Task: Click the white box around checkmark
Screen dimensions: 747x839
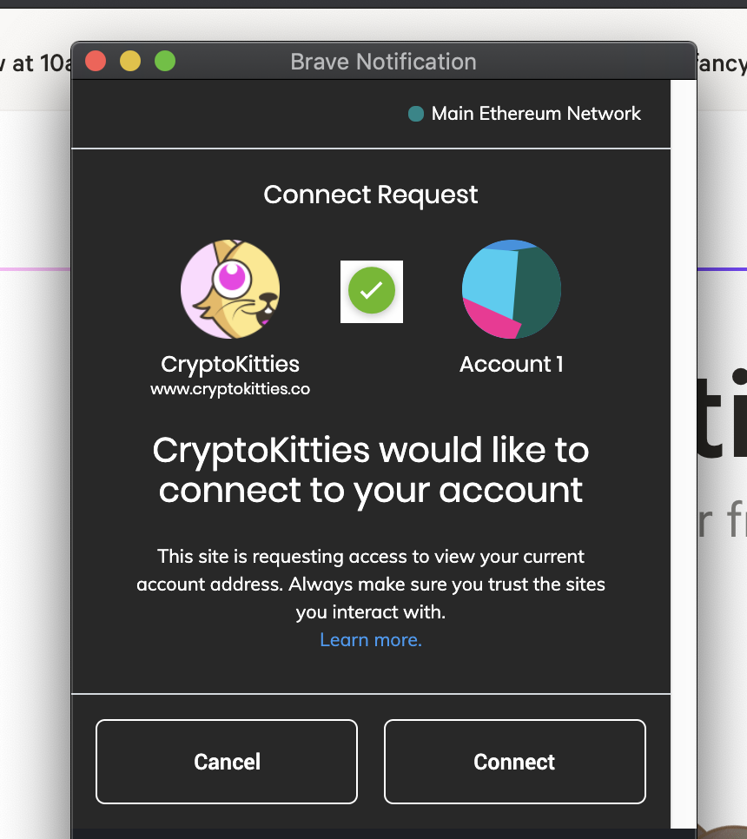Action: coord(372,292)
